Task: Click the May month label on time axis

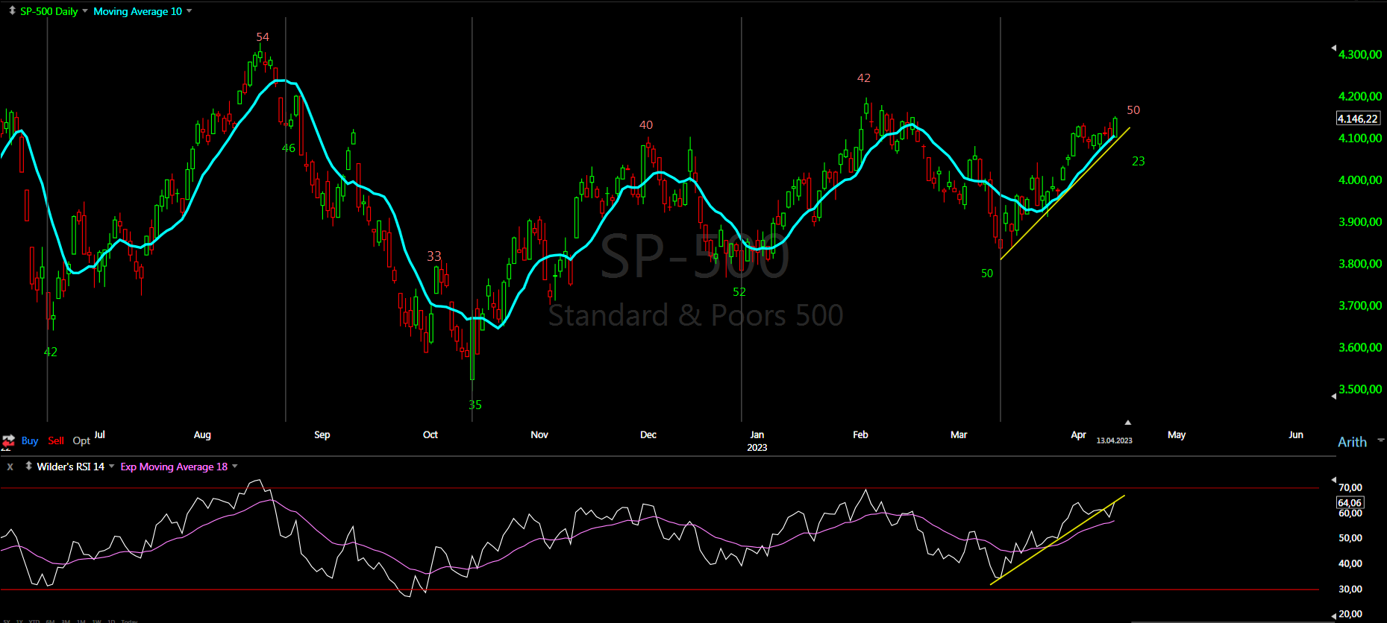Action: click(x=1177, y=434)
